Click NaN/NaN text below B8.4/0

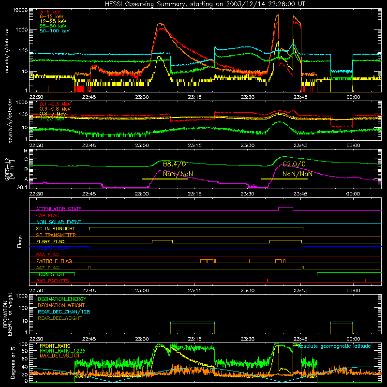(178, 174)
